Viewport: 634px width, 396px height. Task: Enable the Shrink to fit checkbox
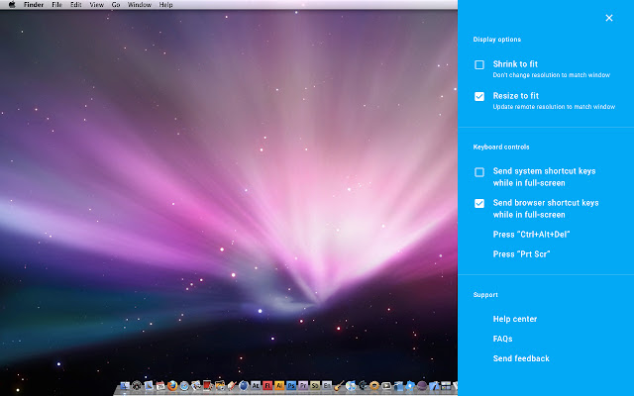(479, 65)
